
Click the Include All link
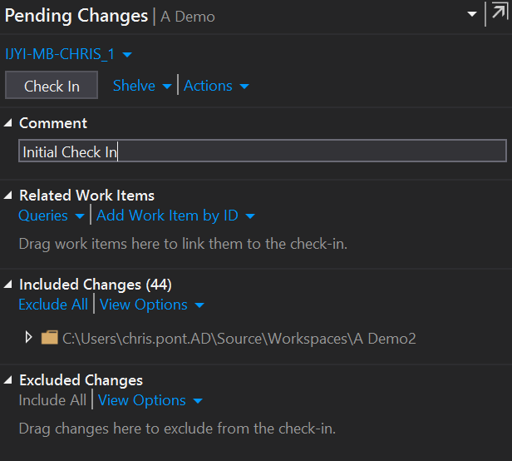pos(52,400)
